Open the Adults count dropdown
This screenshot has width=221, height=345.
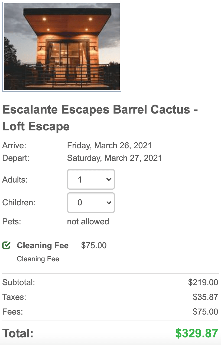91,180
